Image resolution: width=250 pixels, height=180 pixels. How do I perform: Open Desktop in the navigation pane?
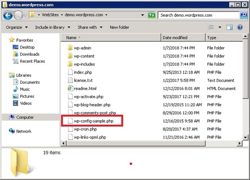[x=23, y=47]
